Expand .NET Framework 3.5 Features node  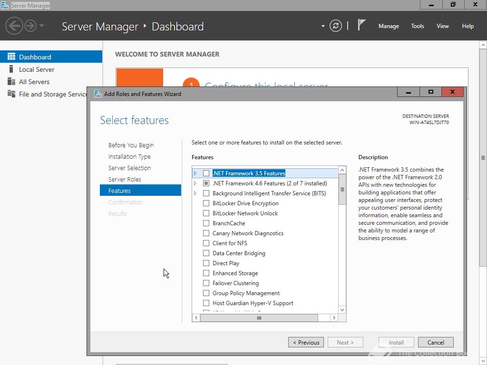[195, 173]
